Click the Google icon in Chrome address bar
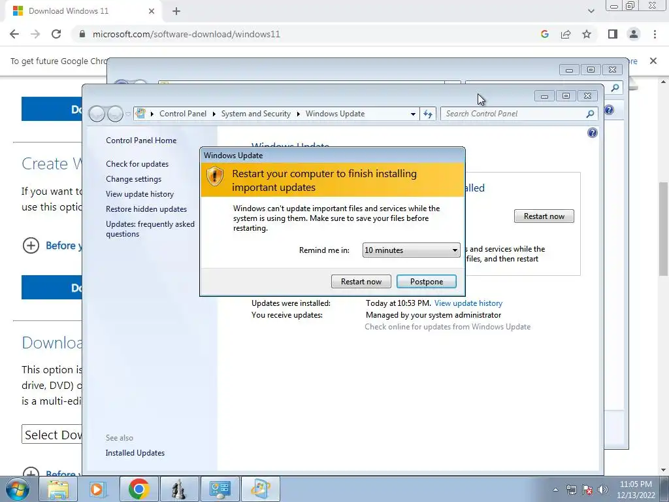This screenshot has width=669, height=502. pyautogui.click(x=544, y=34)
